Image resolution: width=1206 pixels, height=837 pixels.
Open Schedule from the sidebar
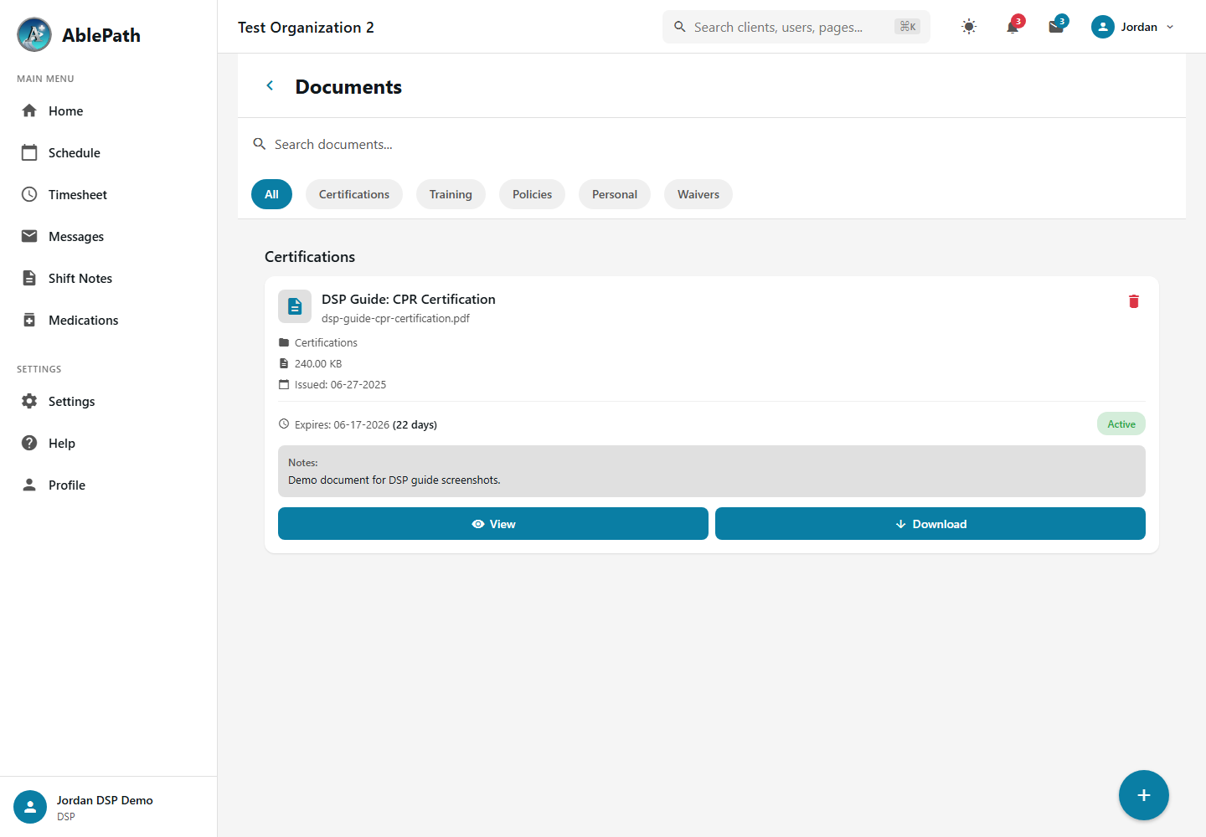tap(109, 153)
